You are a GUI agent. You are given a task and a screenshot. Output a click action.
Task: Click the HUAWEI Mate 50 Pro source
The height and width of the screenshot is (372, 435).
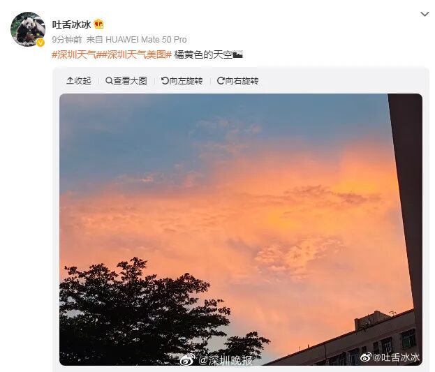pyautogui.click(x=146, y=40)
